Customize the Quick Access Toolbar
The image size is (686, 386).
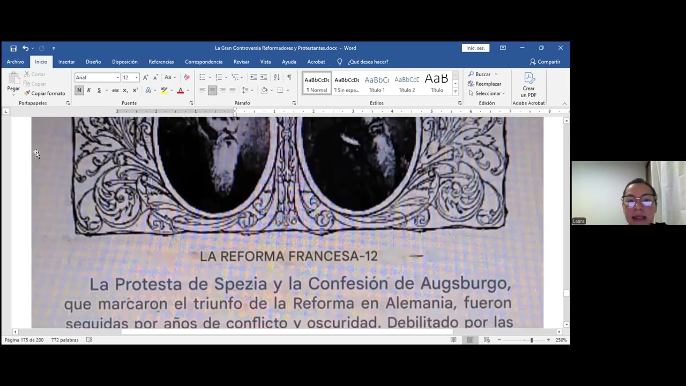tap(54, 48)
